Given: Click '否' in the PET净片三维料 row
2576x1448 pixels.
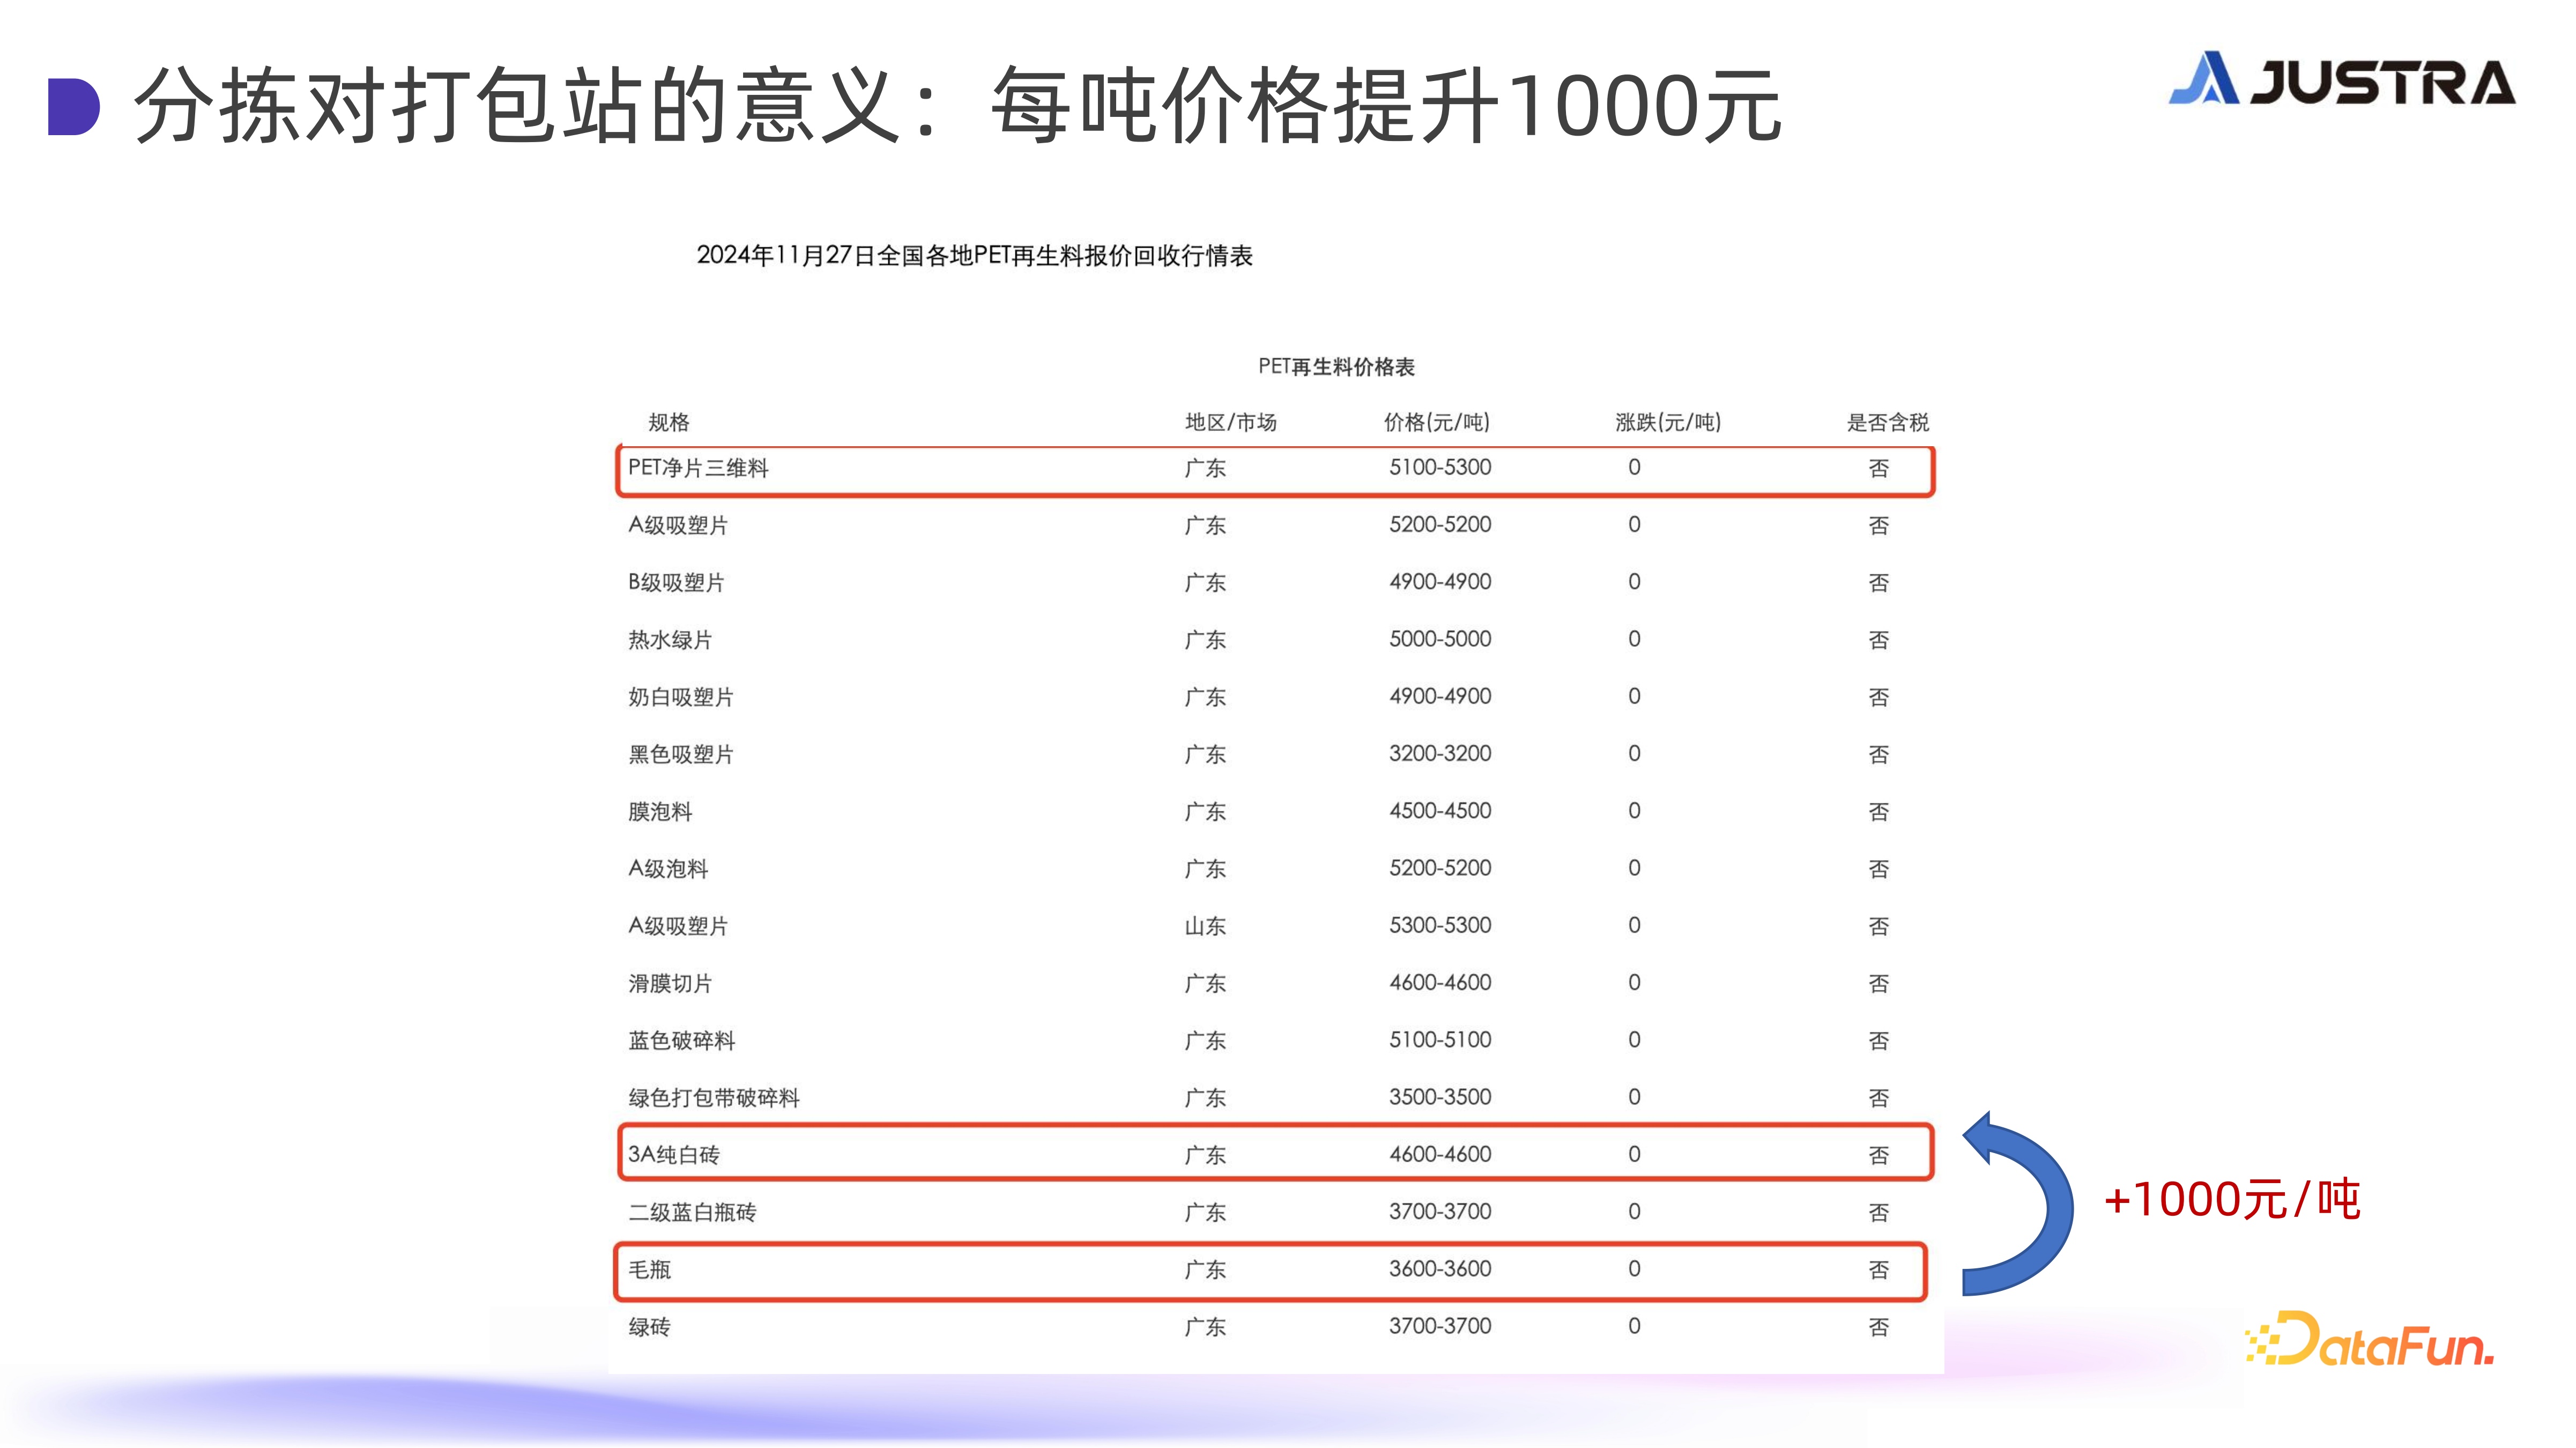Looking at the screenshot, I should pyautogui.click(x=1879, y=468).
